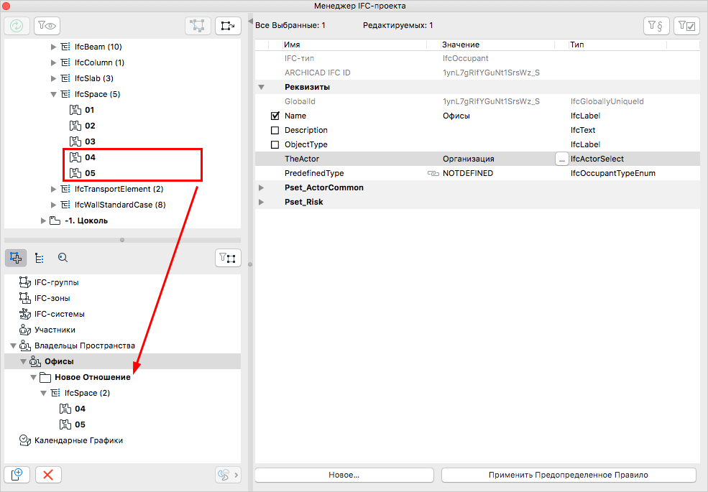Screen dimensions: 708x492
Task: Click the link/relation button at bottom
Action: pos(228,475)
